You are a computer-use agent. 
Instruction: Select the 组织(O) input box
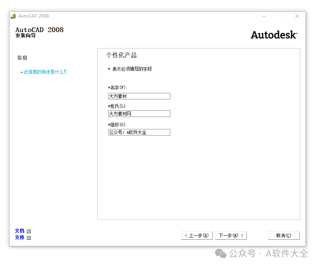point(139,132)
